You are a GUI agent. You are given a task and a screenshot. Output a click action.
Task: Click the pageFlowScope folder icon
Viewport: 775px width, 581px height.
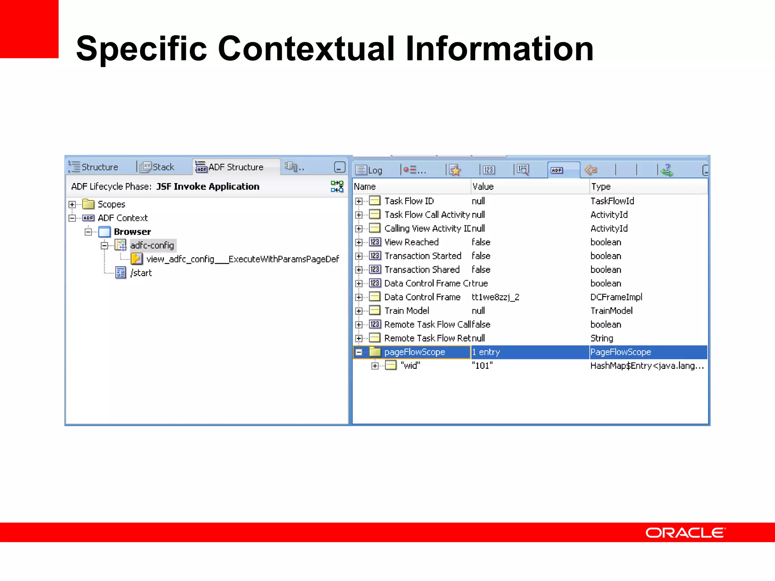[x=375, y=351]
